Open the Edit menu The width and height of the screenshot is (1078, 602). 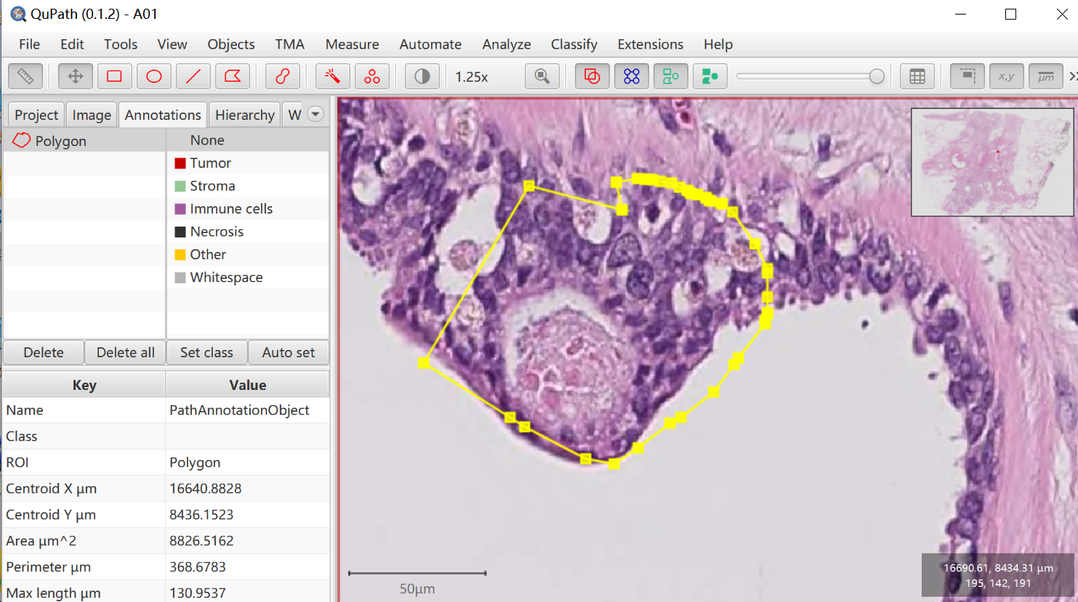click(x=72, y=44)
